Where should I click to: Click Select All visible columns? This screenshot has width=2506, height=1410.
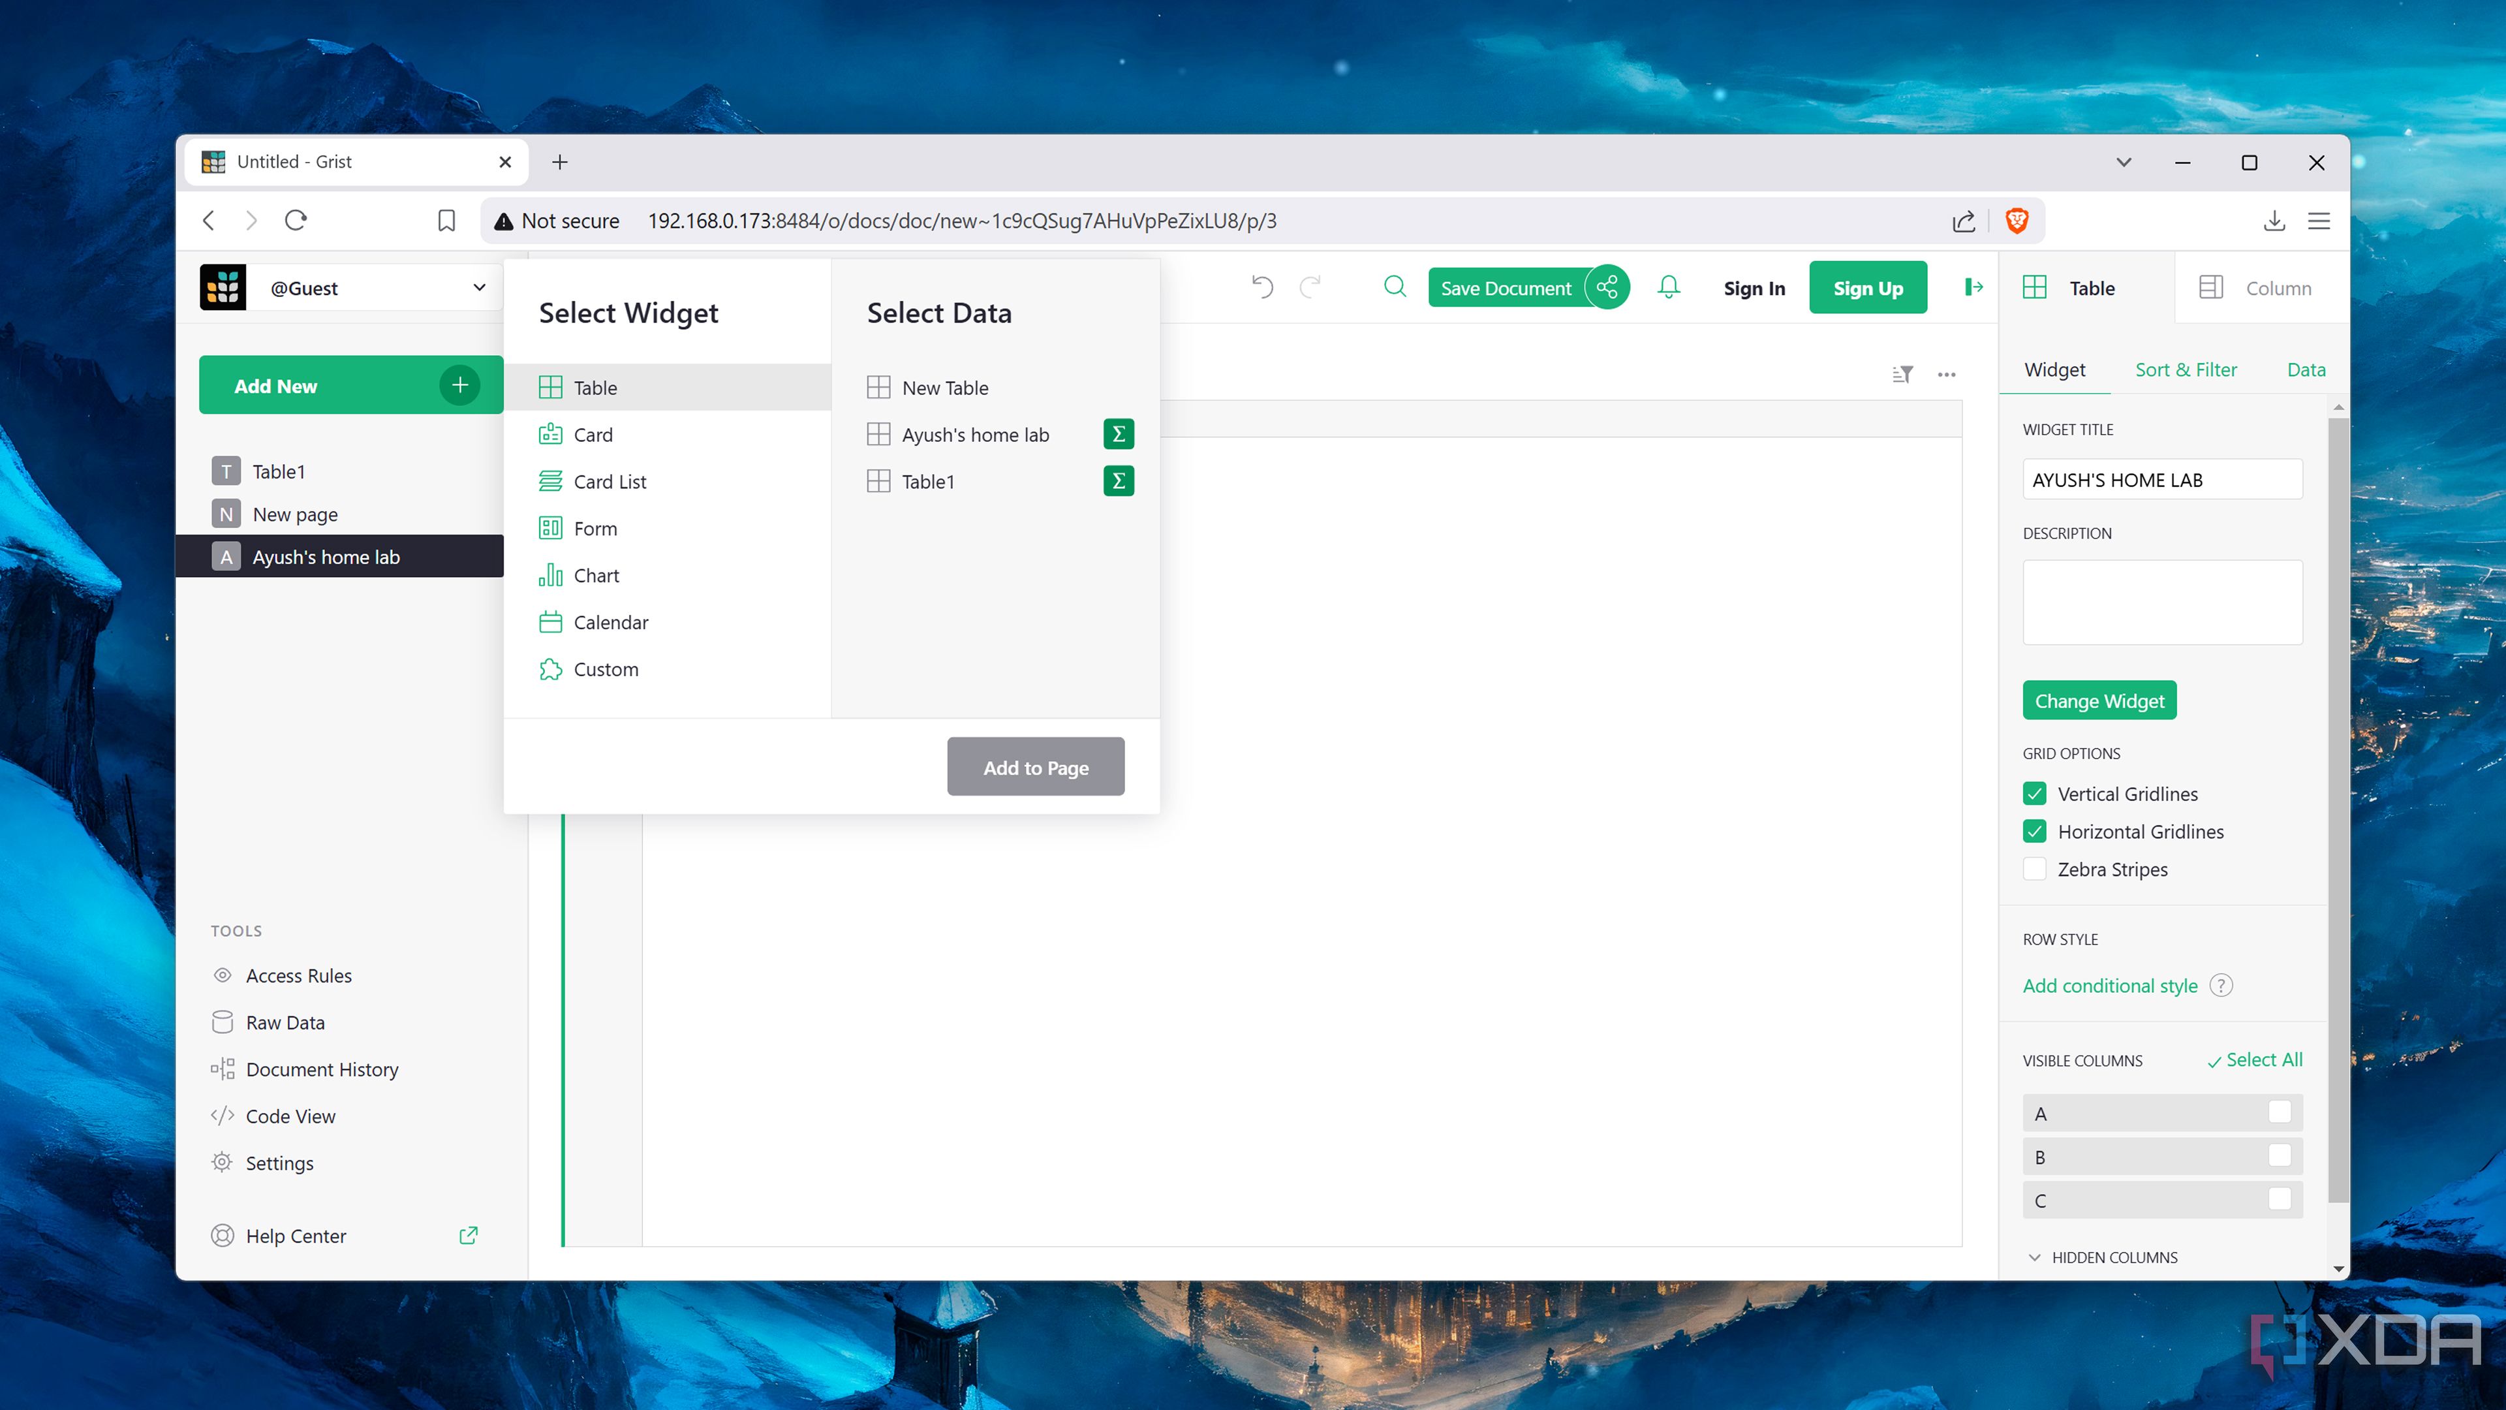click(2254, 1059)
